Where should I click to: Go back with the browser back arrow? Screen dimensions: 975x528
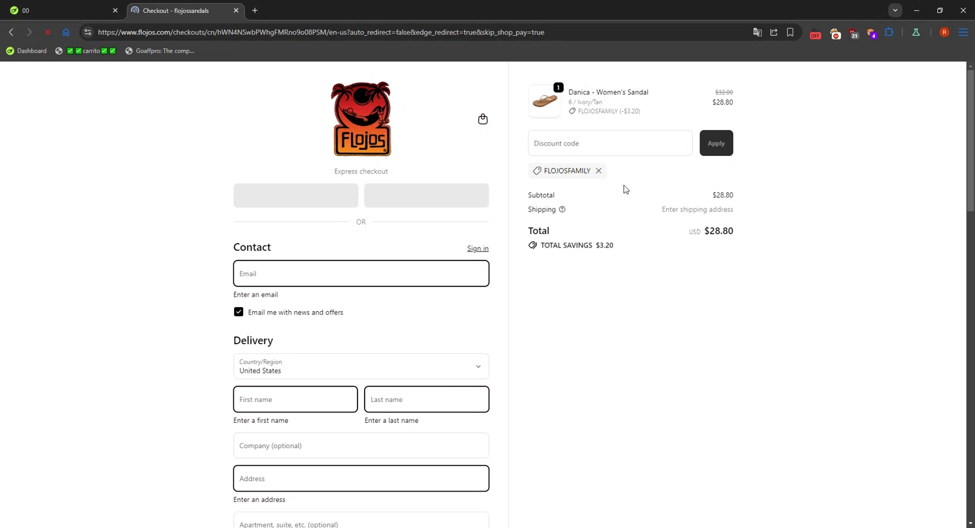pyautogui.click(x=11, y=32)
